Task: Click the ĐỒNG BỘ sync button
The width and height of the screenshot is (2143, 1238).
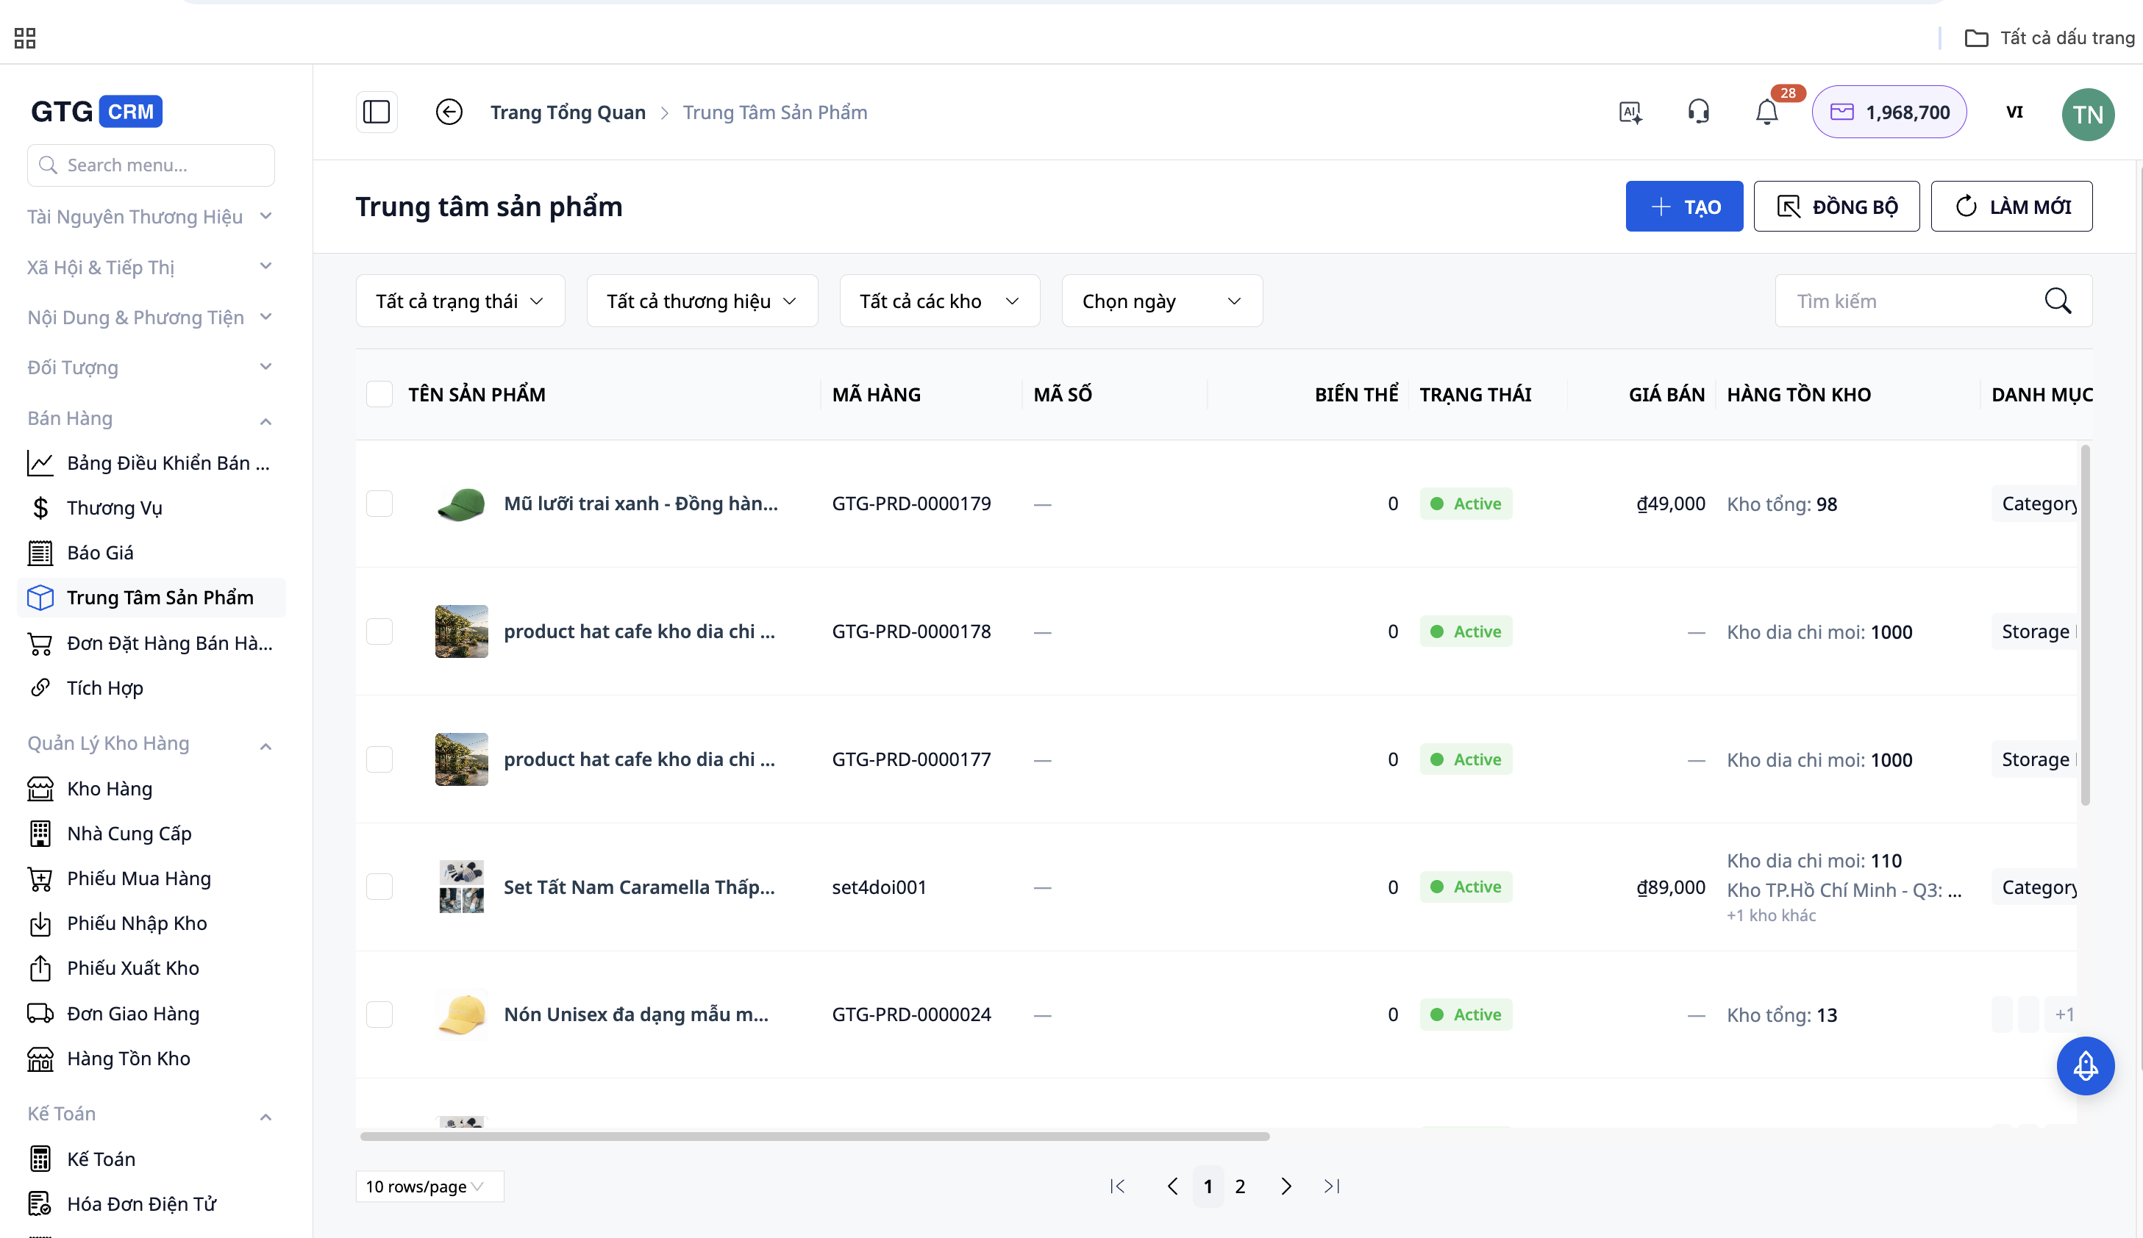Action: tap(1836, 207)
